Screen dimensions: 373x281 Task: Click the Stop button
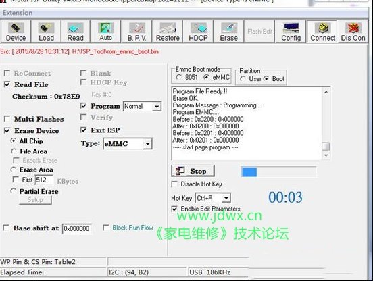click(193, 171)
